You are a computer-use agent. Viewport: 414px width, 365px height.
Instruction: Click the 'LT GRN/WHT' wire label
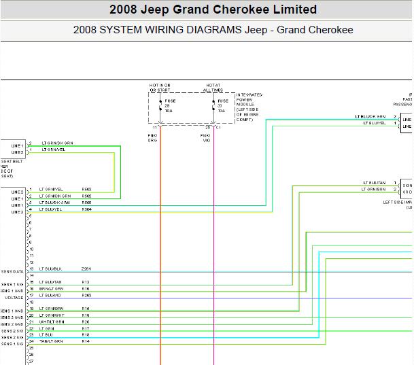(52, 315)
